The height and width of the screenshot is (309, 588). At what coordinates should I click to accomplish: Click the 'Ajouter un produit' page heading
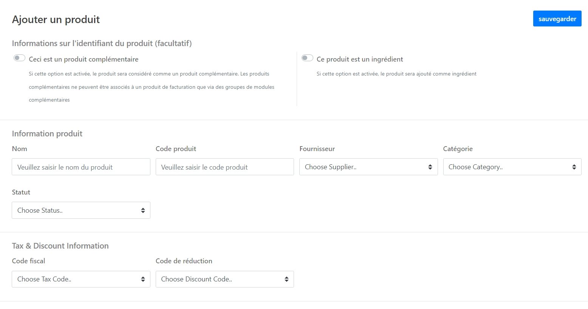pos(56,20)
